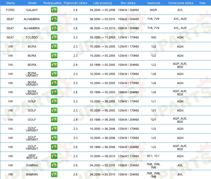
Task: Click fuel icon in GOLF VARIANT 2.8 row
Action: click(54, 147)
